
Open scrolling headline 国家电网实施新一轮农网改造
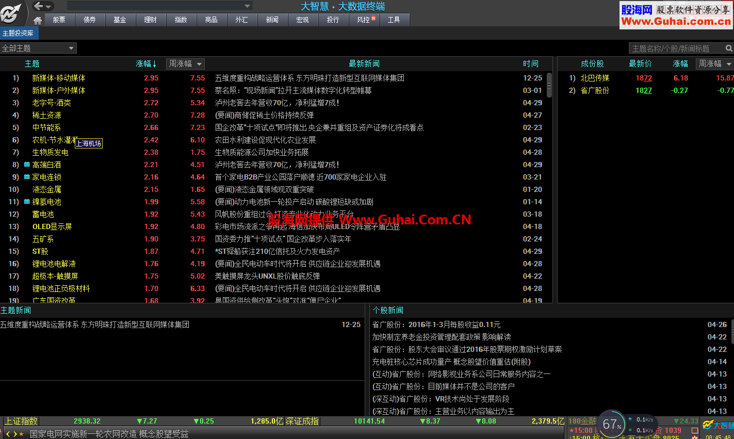pos(109,434)
